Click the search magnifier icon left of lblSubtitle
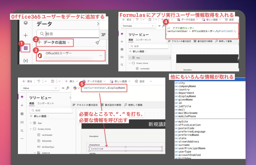This screenshot has width=256, height=165. click(22, 131)
